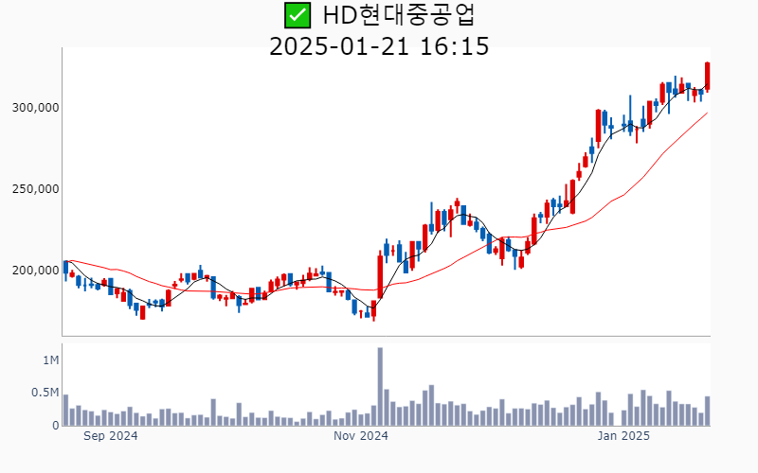The image size is (758, 473).
Task: Click the green checkmark icon beside the title
Action: click(x=298, y=15)
